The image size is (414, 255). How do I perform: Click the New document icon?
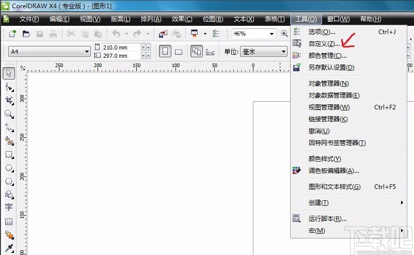[12, 34]
